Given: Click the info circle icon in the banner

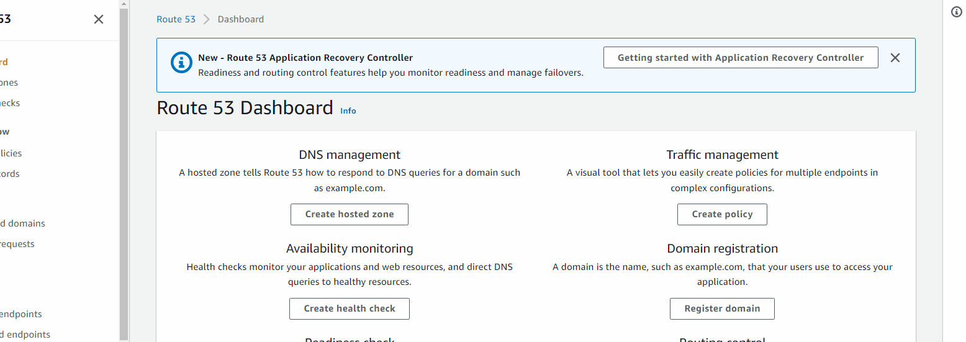Looking at the screenshot, I should [x=181, y=63].
